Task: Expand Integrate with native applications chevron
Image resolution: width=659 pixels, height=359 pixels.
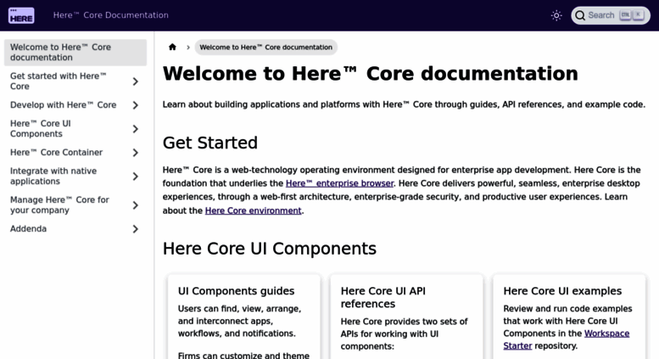Action: click(x=136, y=177)
